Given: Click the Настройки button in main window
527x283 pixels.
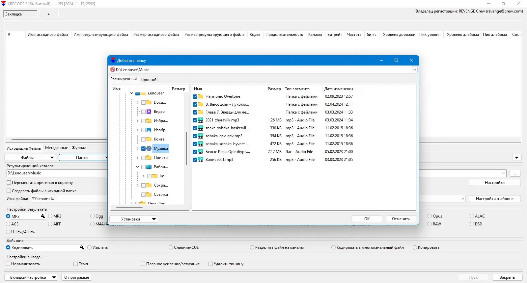Looking at the screenshot, I should pos(495,183).
